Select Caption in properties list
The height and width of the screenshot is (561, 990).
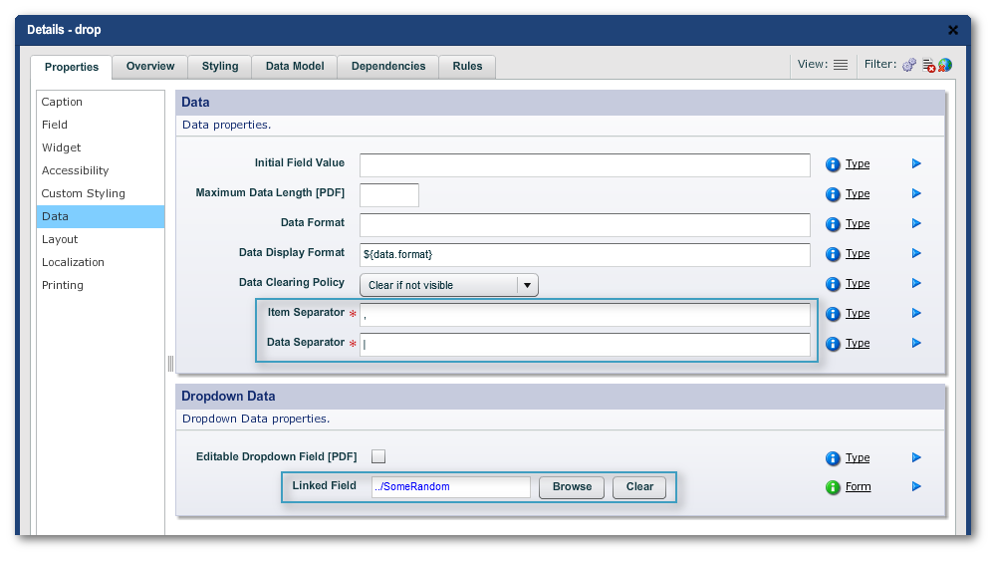(x=101, y=102)
